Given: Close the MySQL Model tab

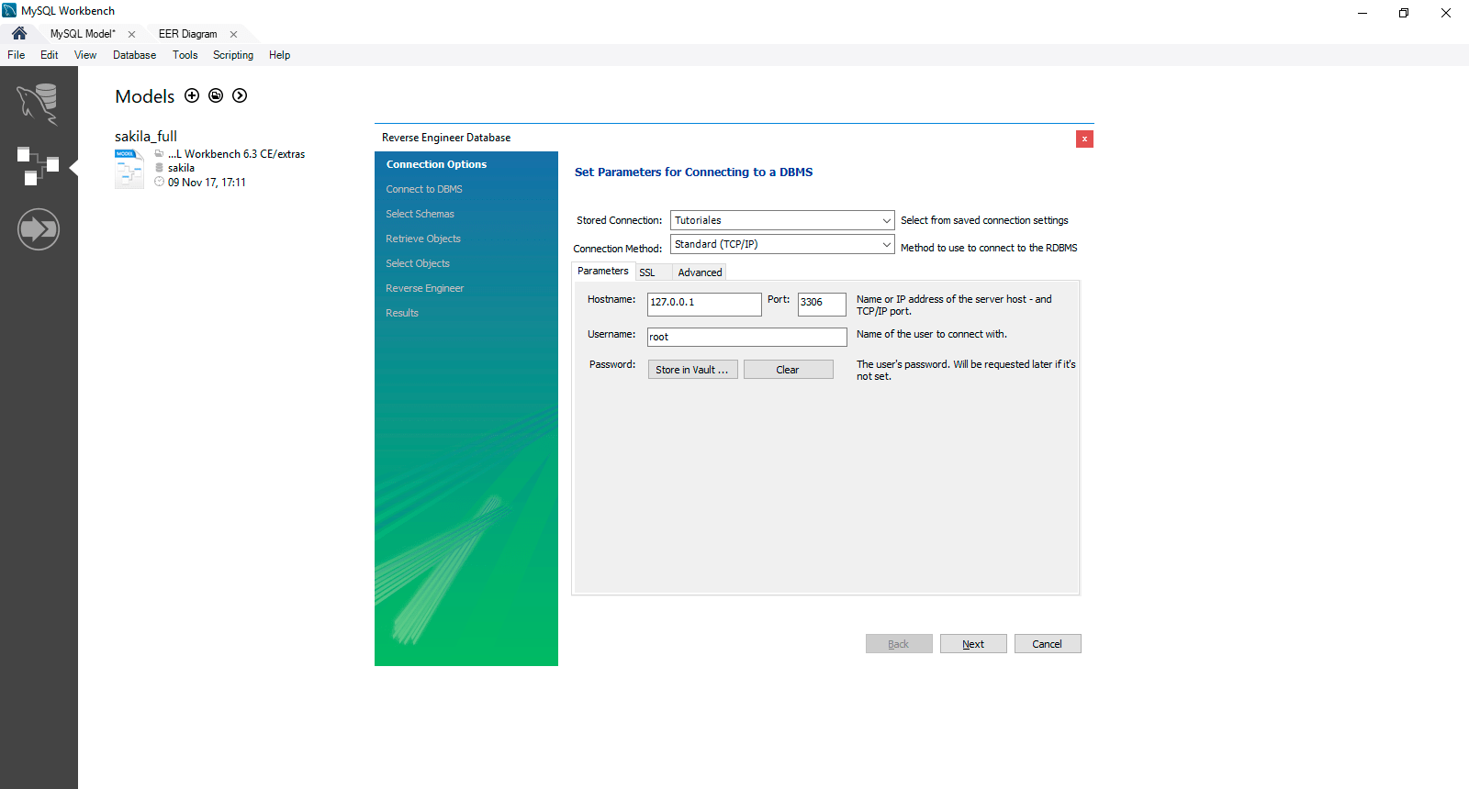Looking at the screenshot, I should pyautogui.click(x=131, y=34).
